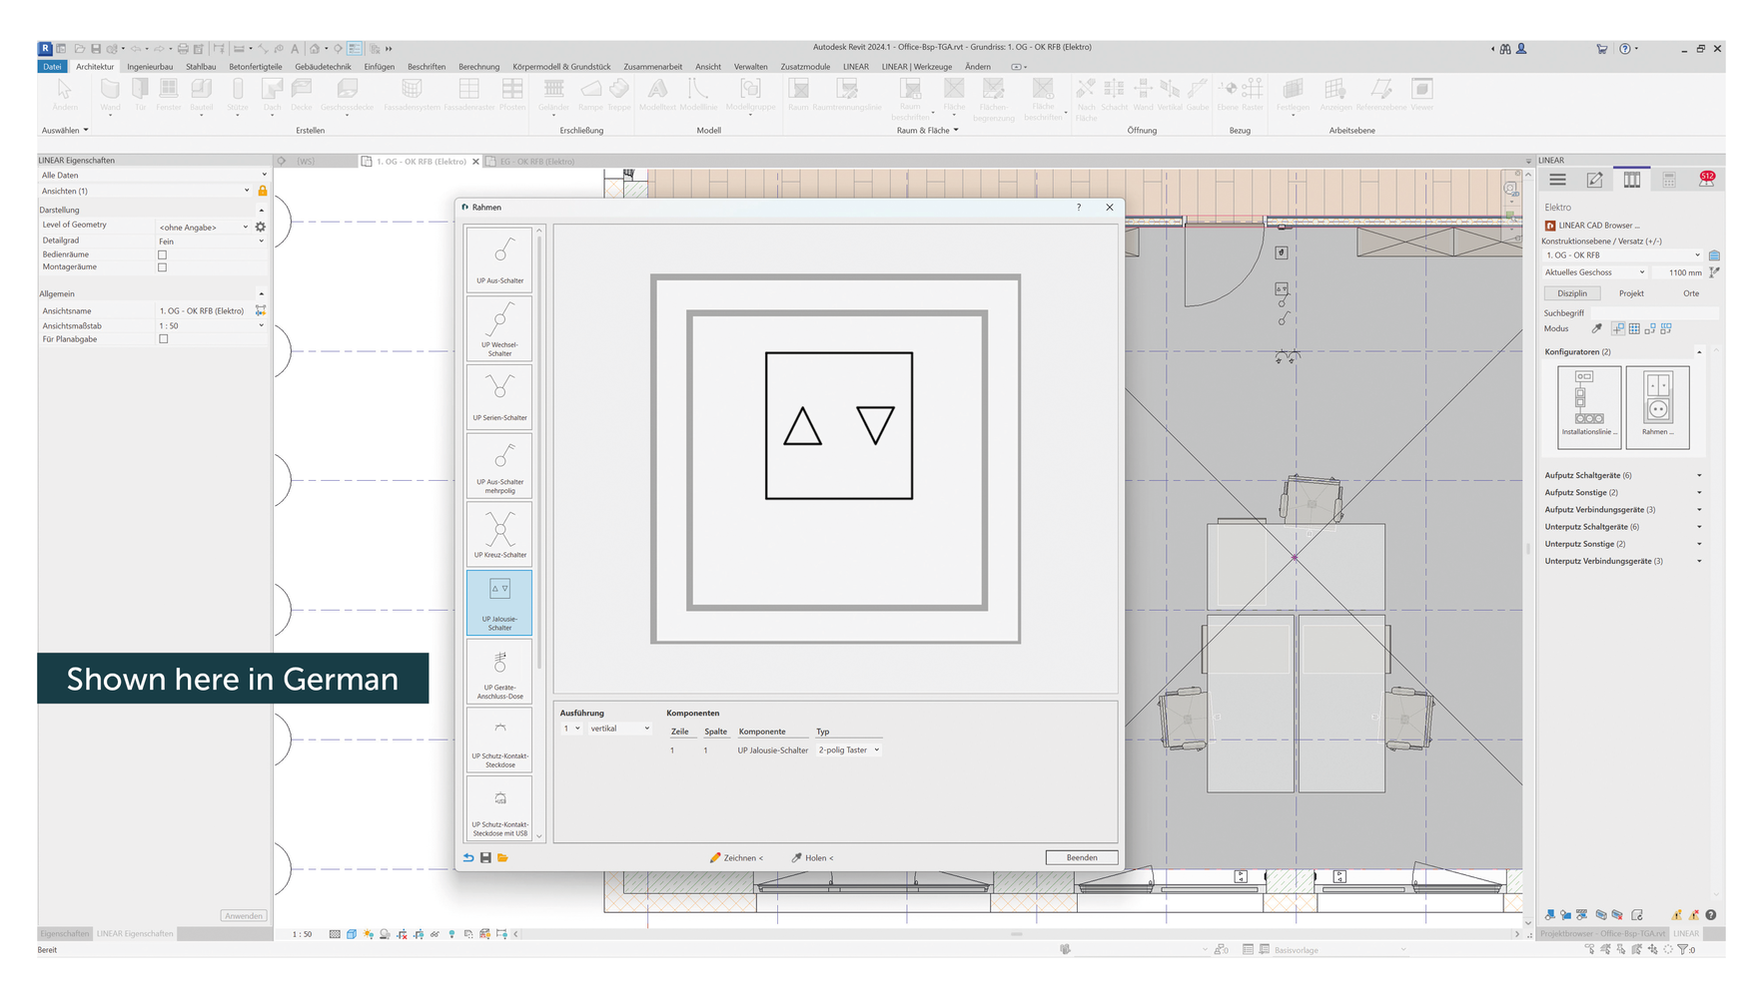The height and width of the screenshot is (998, 1763).
Task: Select the UP Aus-Schalter component icon
Action: pyautogui.click(x=499, y=258)
